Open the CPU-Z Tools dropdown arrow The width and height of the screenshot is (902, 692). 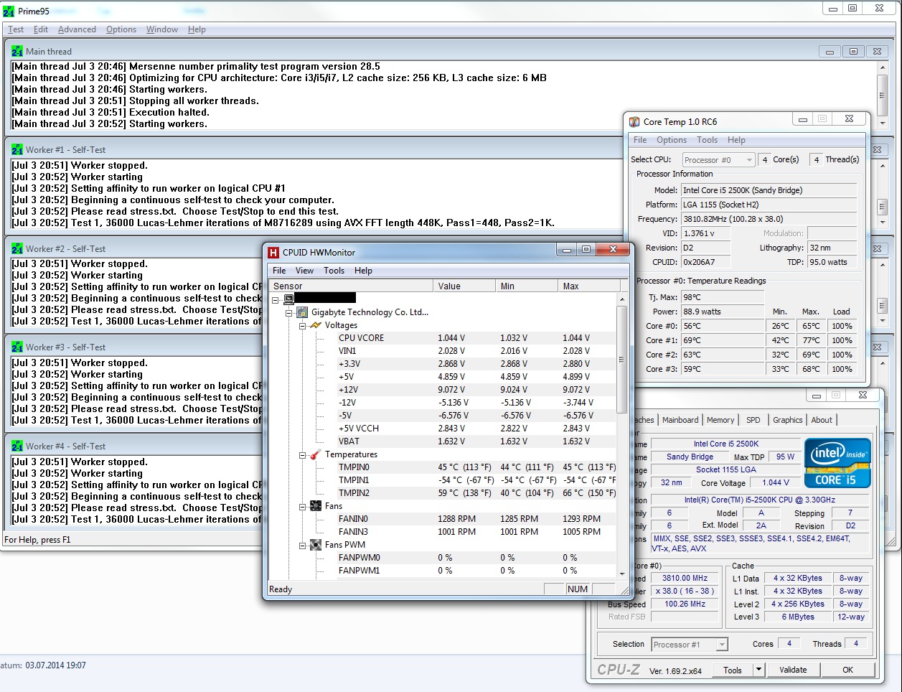click(x=758, y=670)
